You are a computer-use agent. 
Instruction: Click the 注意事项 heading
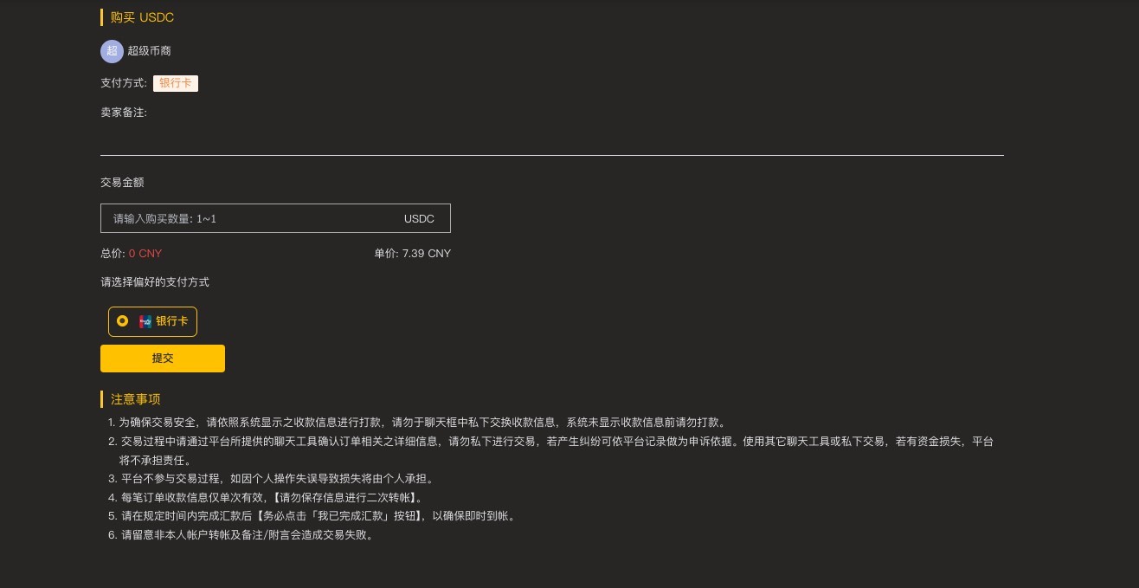pos(135,399)
